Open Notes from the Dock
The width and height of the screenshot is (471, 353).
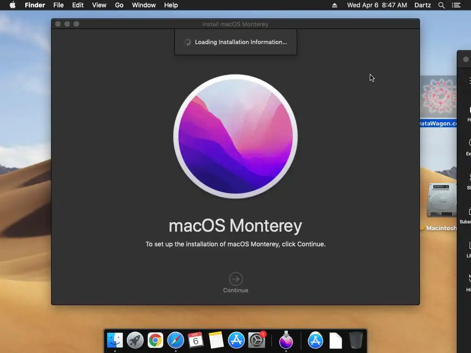tap(216, 340)
